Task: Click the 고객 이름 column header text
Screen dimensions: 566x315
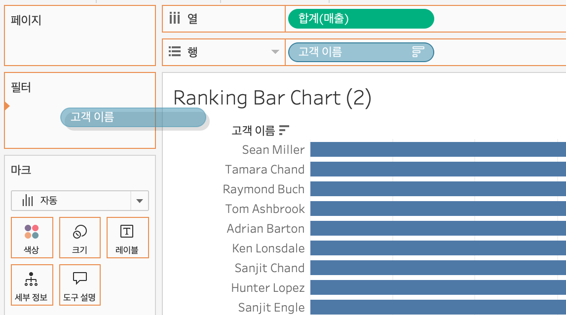Action: click(254, 131)
